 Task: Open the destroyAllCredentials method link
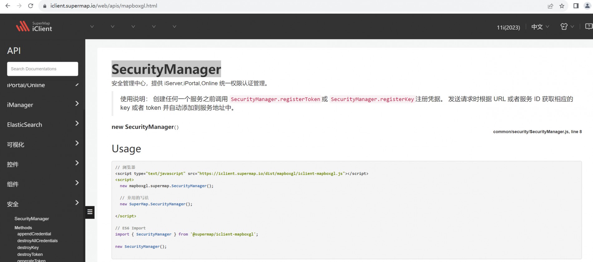pyautogui.click(x=37, y=241)
